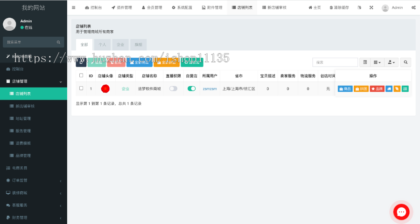This screenshot has width=420, height=224.
Task: Click 清除缓存 in the top bar
Action: 339,7
